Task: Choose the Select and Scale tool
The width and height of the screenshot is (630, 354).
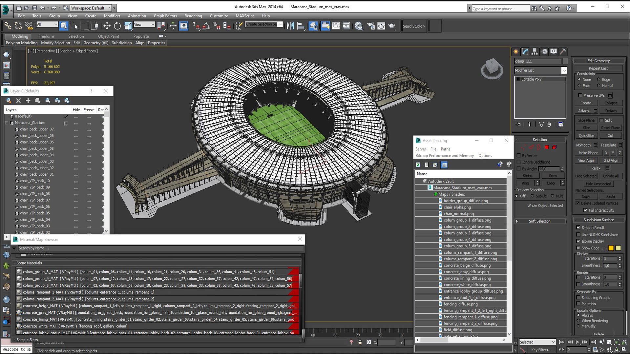Action: (x=128, y=26)
